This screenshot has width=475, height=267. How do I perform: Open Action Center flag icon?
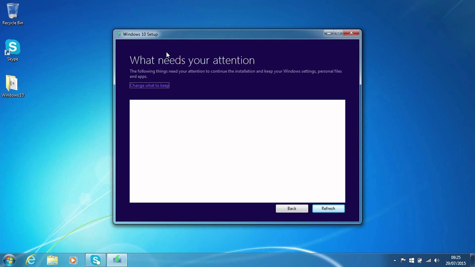[403, 260]
